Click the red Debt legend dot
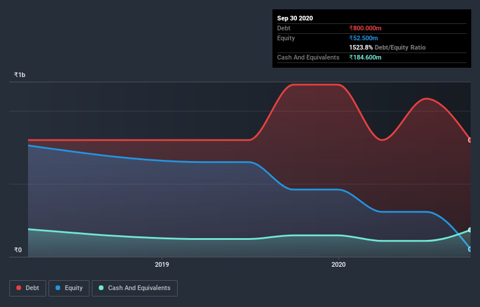The image size is (480, 307). [x=19, y=288]
